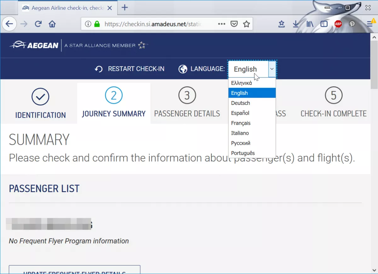Open the page actions three-dot menu
This screenshot has height=274, width=378.
[x=222, y=24]
